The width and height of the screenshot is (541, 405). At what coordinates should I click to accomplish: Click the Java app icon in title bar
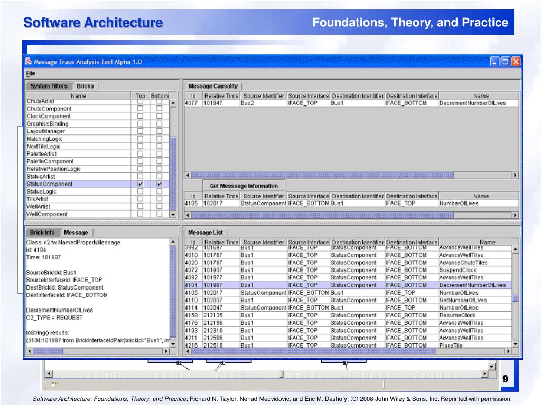pos(29,62)
